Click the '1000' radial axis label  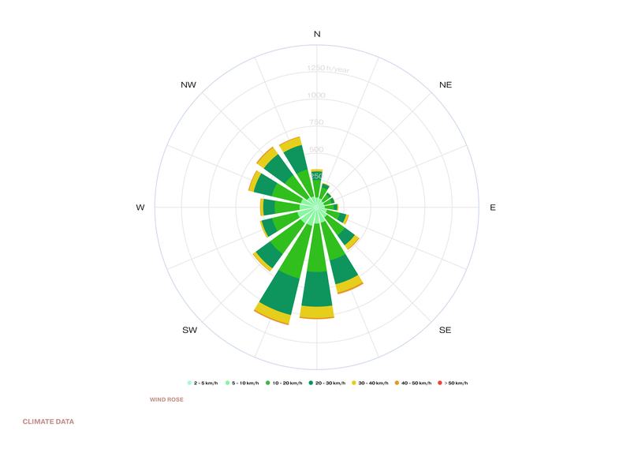(316, 95)
